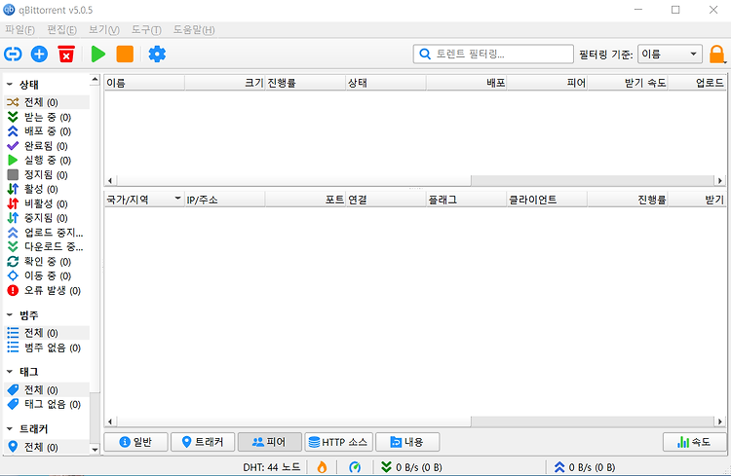Toggle alternative speed limits gauge icon
The height and width of the screenshot is (476, 731).
click(x=355, y=467)
